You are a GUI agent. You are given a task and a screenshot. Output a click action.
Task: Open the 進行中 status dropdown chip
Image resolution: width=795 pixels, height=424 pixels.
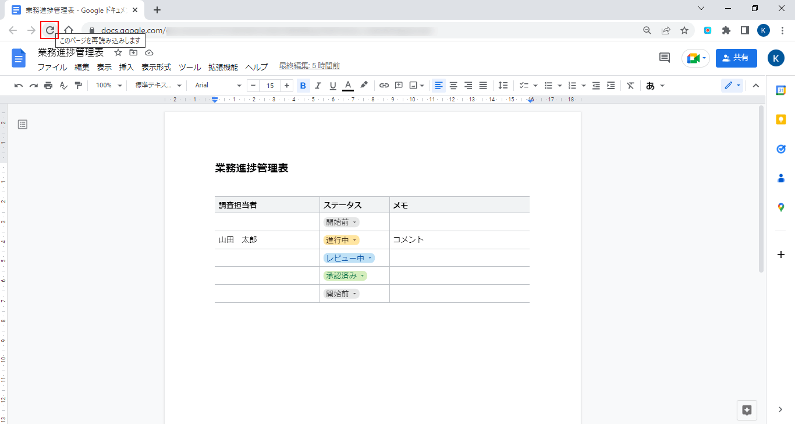342,240
